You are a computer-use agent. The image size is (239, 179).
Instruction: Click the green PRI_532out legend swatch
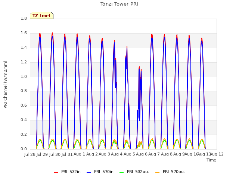(122, 172)
